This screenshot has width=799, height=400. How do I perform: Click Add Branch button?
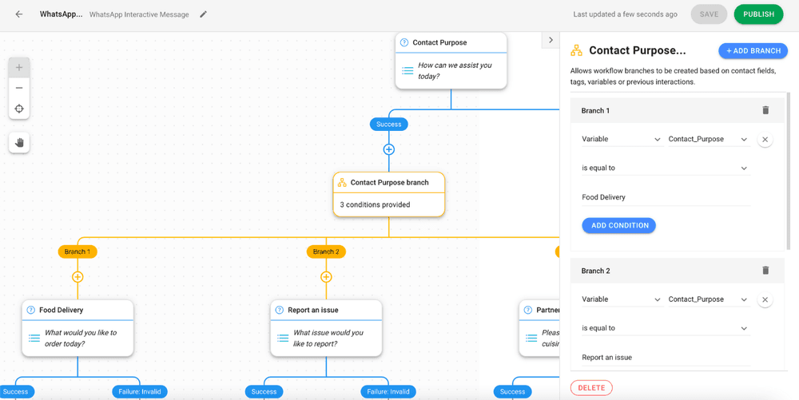753,51
